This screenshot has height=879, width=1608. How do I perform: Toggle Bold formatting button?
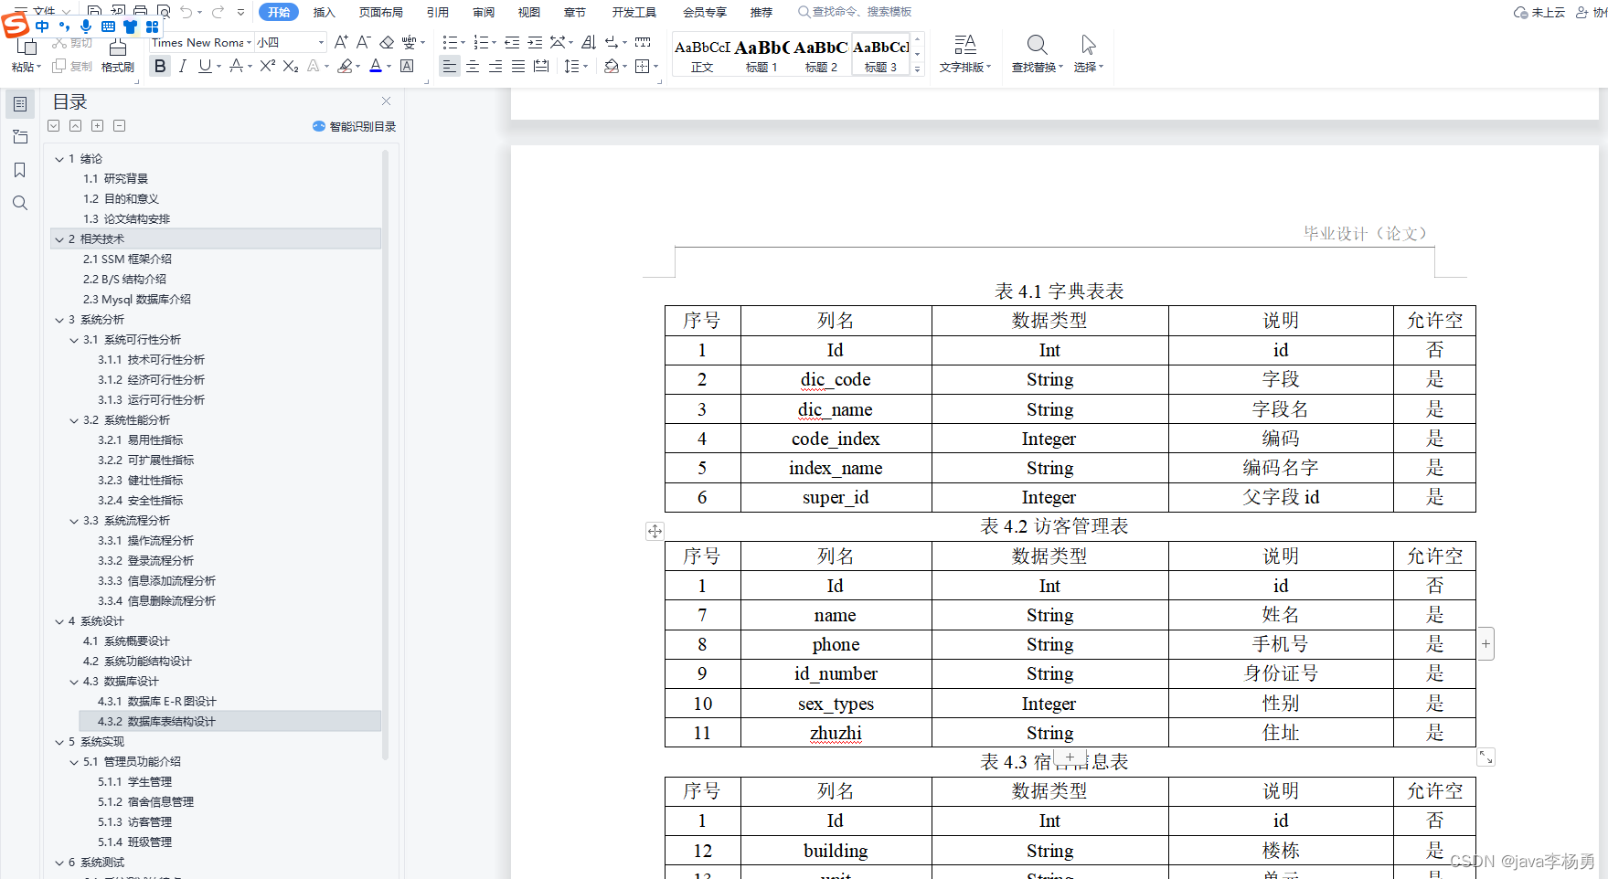coord(161,66)
